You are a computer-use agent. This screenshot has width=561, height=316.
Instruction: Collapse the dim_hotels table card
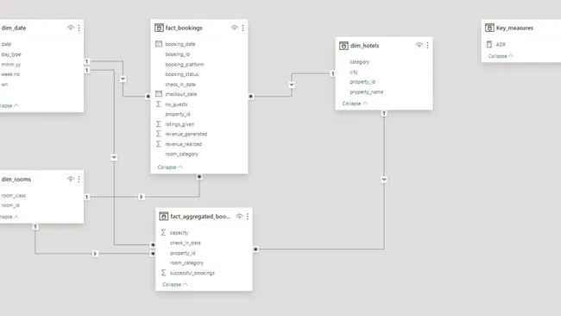tap(355, 104)
